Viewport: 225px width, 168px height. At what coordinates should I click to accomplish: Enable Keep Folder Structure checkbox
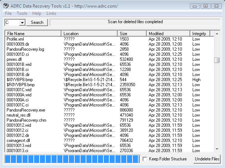click(x=145, y=159)
